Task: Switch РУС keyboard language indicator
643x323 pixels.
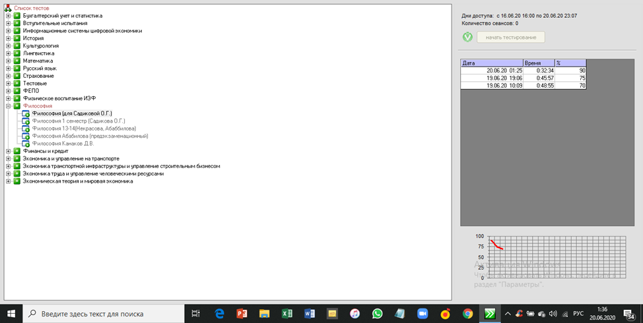Action: click(x=578, y=314)
